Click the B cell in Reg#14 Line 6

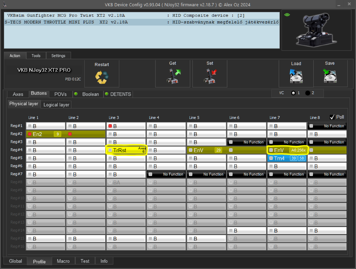(247, 231)
